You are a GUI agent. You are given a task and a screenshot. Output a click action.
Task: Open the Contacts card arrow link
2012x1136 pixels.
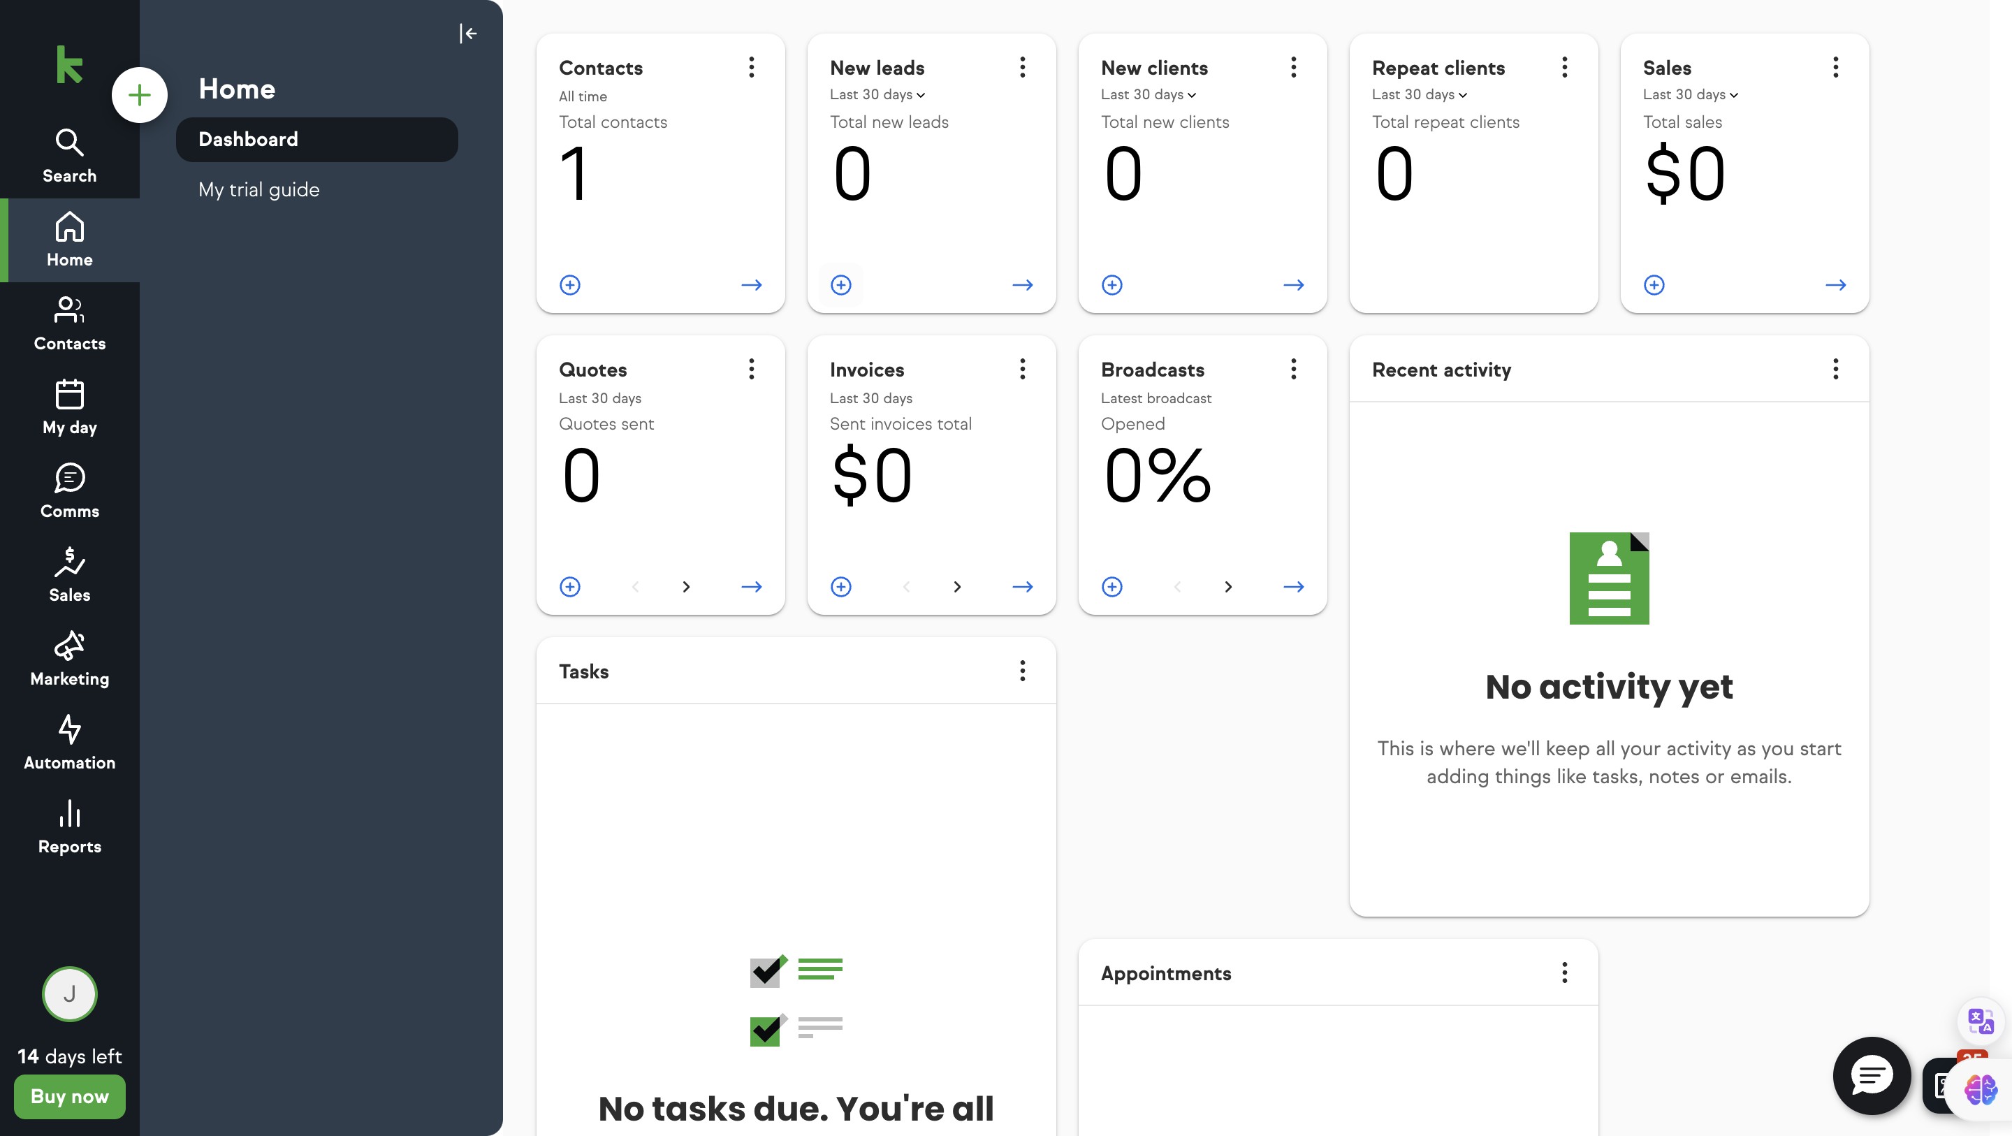[x=752, y=285]
